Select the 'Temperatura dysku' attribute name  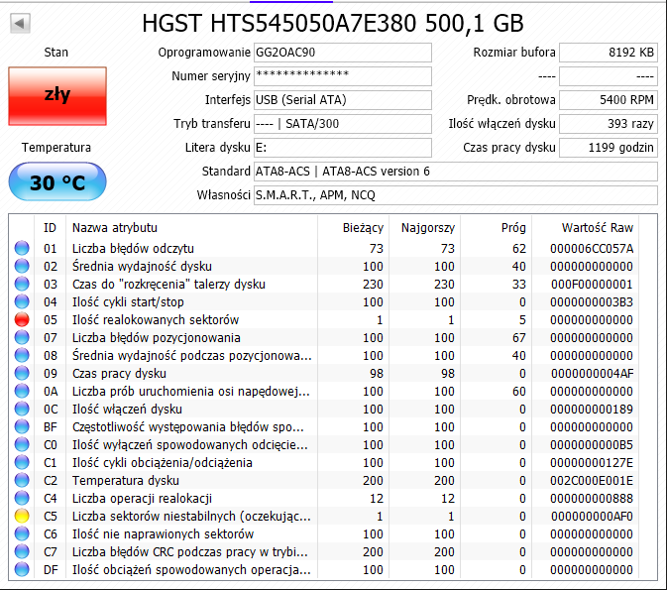coord(126,481)
